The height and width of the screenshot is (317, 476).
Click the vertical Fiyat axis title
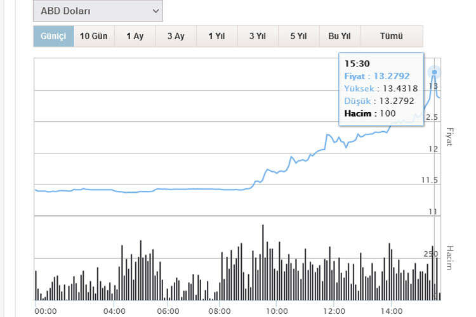coord(450,136)
